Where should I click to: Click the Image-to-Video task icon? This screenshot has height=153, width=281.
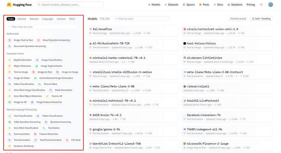point(10,78)
